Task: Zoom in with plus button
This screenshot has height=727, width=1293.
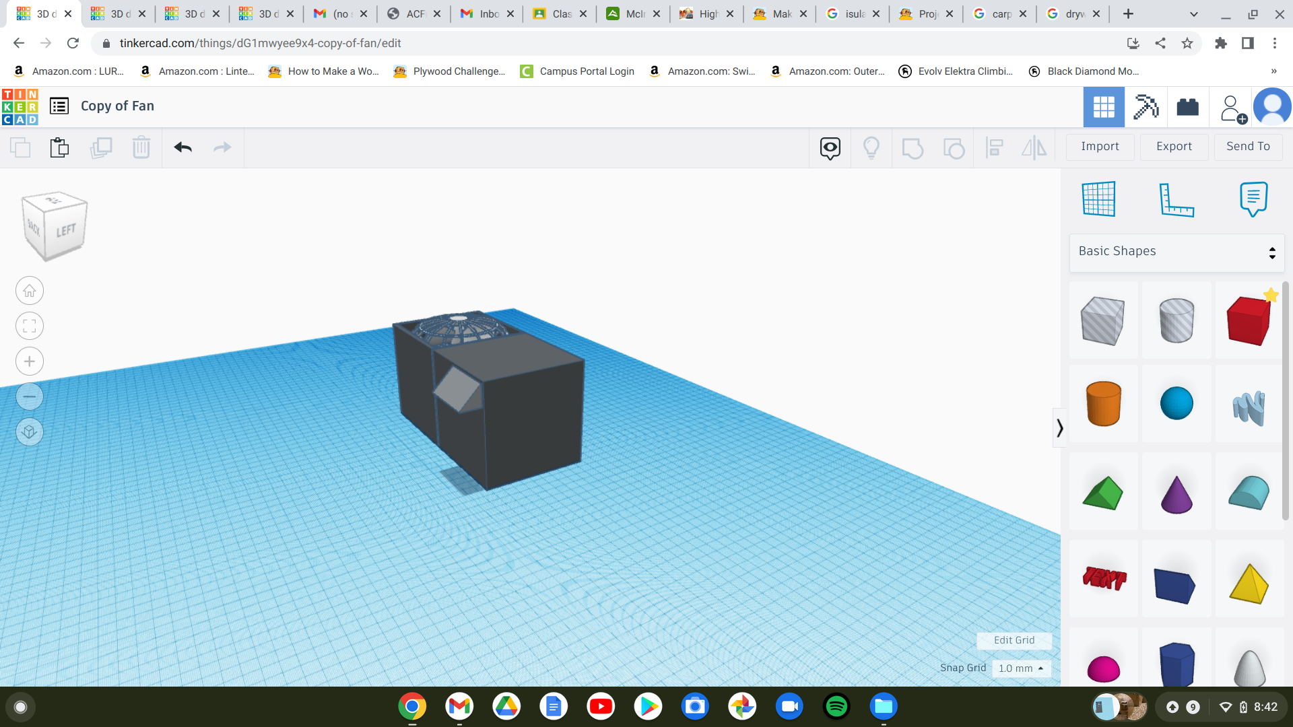Action: [x=30, y=361]
